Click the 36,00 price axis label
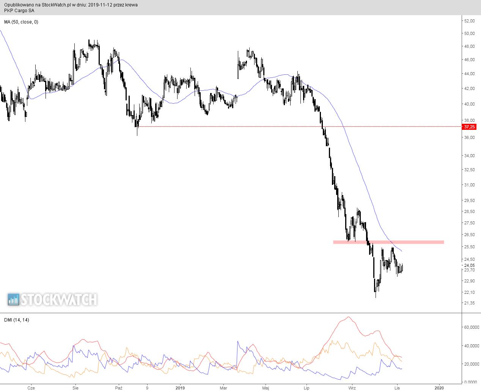Image resolution: width=481 pixels, height=391 pixels. [x=469, y=137]
